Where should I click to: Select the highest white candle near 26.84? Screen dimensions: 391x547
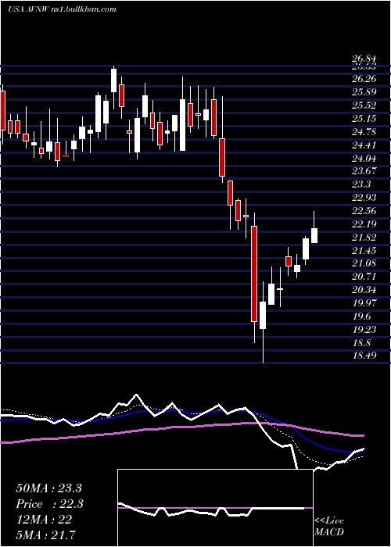[x=114, y=80]
